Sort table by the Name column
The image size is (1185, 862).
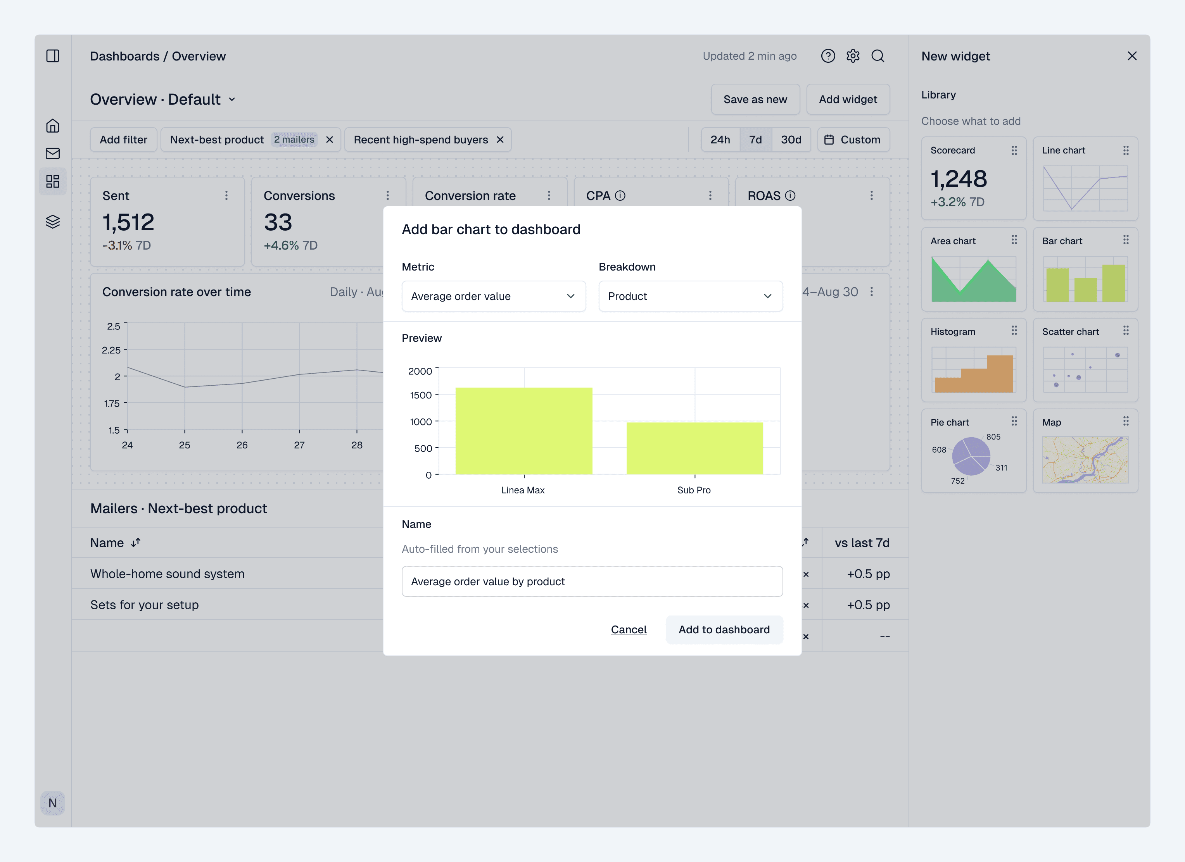[136, 543]
